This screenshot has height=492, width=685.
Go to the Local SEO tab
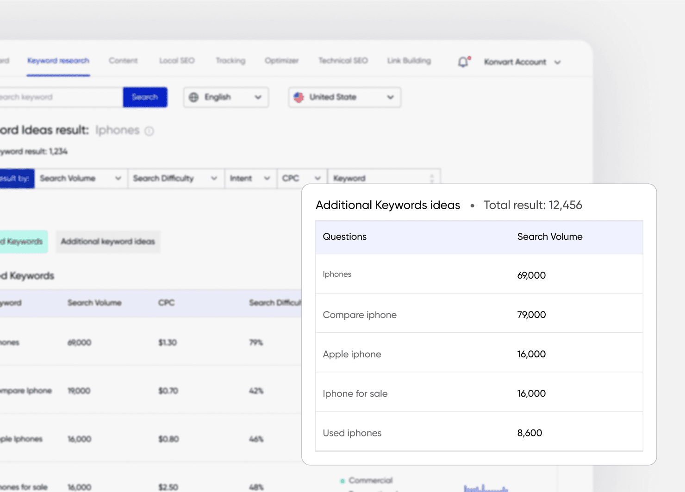(x=177, y=61)
